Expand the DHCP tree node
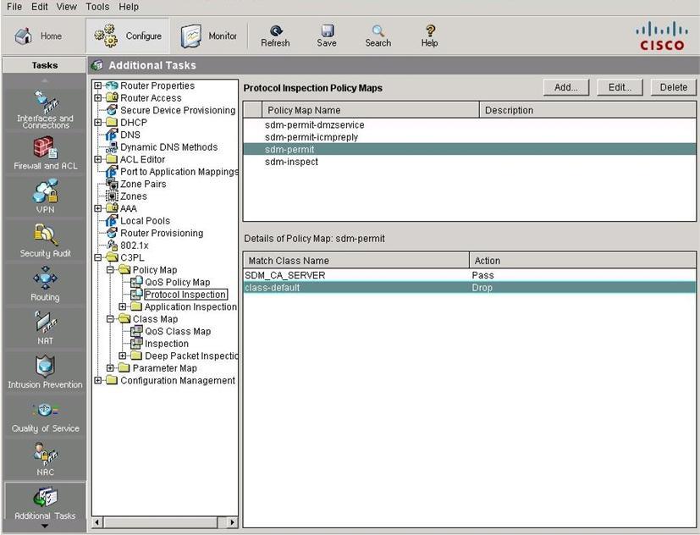This screenshot has height=535, width=700. point(98,122)
